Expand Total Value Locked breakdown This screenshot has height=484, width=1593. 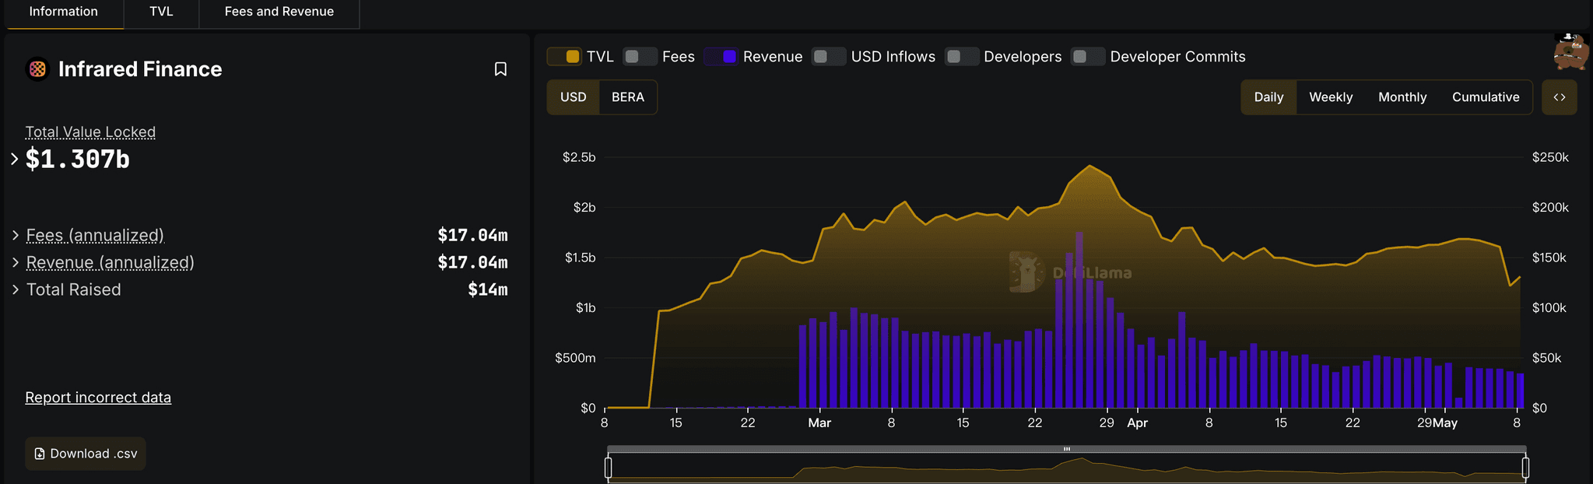[x=14, y=159]
